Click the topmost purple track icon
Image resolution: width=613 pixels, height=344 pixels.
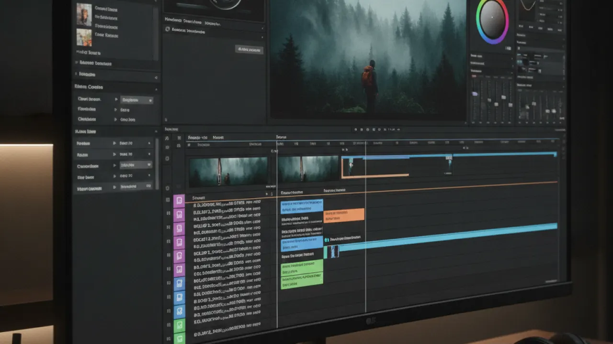179,201
